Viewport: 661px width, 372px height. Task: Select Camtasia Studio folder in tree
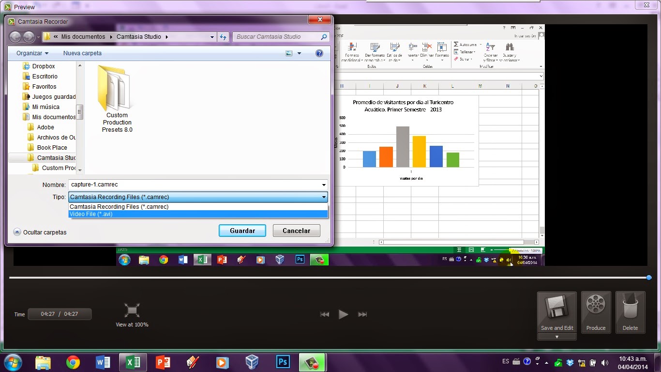52,158
